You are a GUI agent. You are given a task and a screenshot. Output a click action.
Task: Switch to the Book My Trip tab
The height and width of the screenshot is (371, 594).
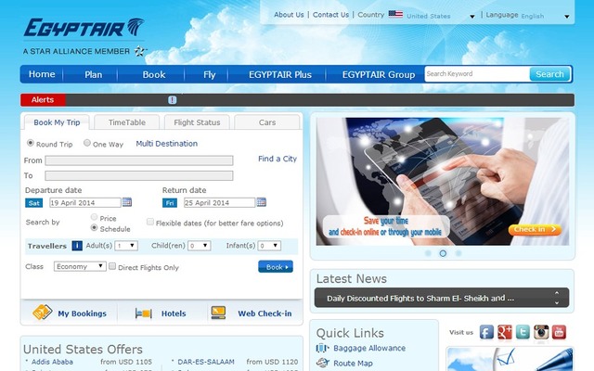[x=57, y=122]
